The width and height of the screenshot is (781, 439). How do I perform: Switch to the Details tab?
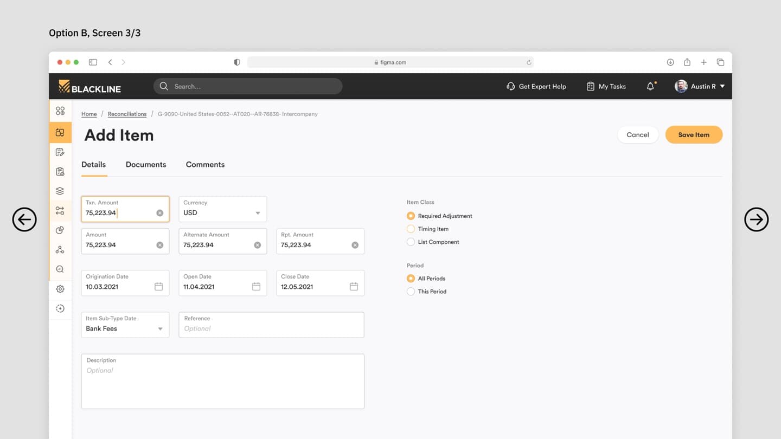[94, 164]
